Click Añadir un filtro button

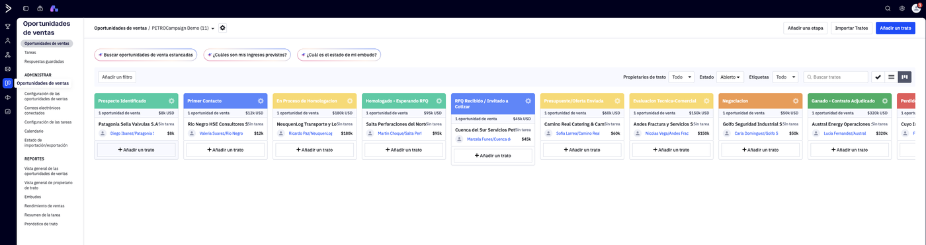(117, 77)
